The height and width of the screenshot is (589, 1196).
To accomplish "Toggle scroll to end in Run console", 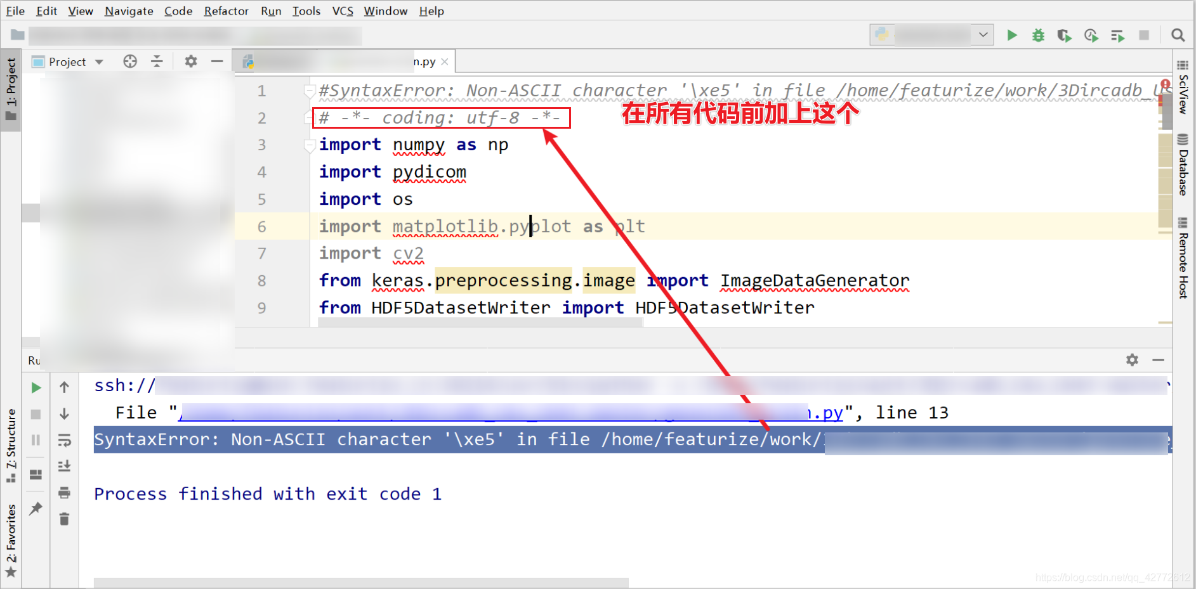I will point(64,466).
